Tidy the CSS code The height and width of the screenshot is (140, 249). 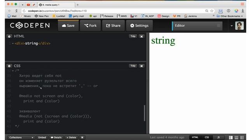click(133, 66)
